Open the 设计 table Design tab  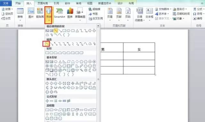pos(120,3)
